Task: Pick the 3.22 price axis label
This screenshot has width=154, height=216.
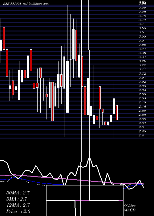Action: click(142, 65)
